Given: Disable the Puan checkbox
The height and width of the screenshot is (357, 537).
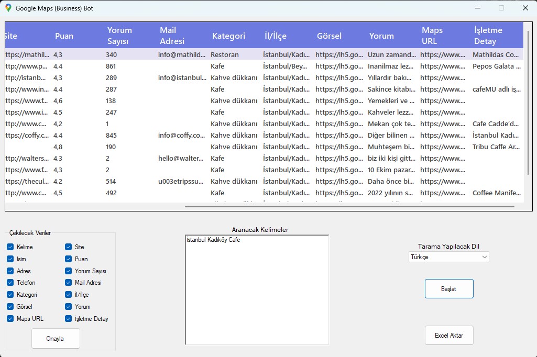Looking at the screenshot, I should coord(69,259).
